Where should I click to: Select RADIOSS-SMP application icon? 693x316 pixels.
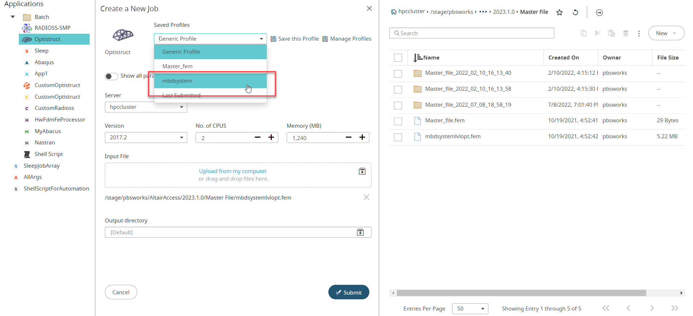[x=26, y=28]
